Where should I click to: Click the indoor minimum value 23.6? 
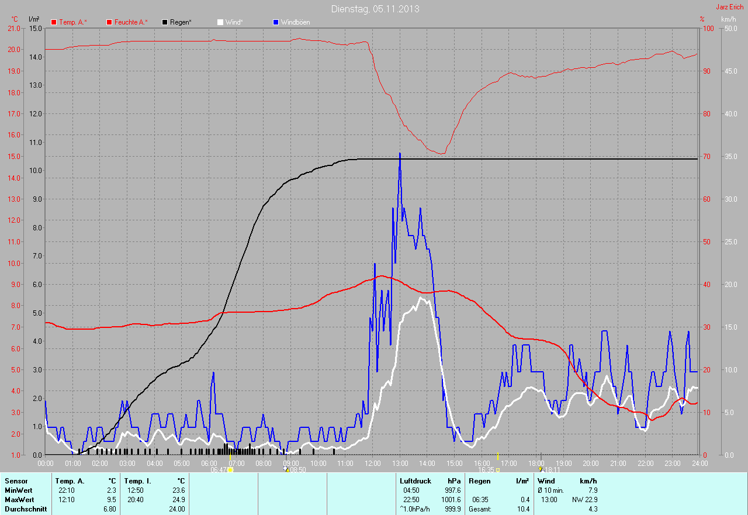pos(179,490)
